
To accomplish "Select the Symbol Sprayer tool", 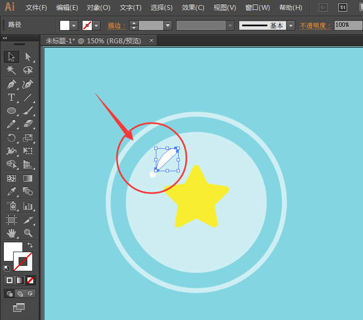I will 11,206.
